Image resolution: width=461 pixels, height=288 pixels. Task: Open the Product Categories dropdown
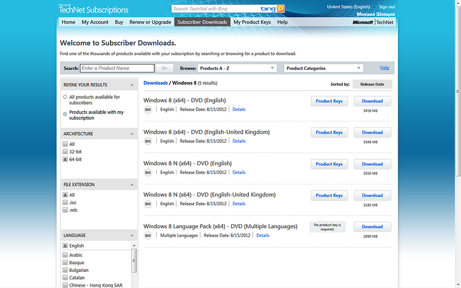(x=323, y=68)
